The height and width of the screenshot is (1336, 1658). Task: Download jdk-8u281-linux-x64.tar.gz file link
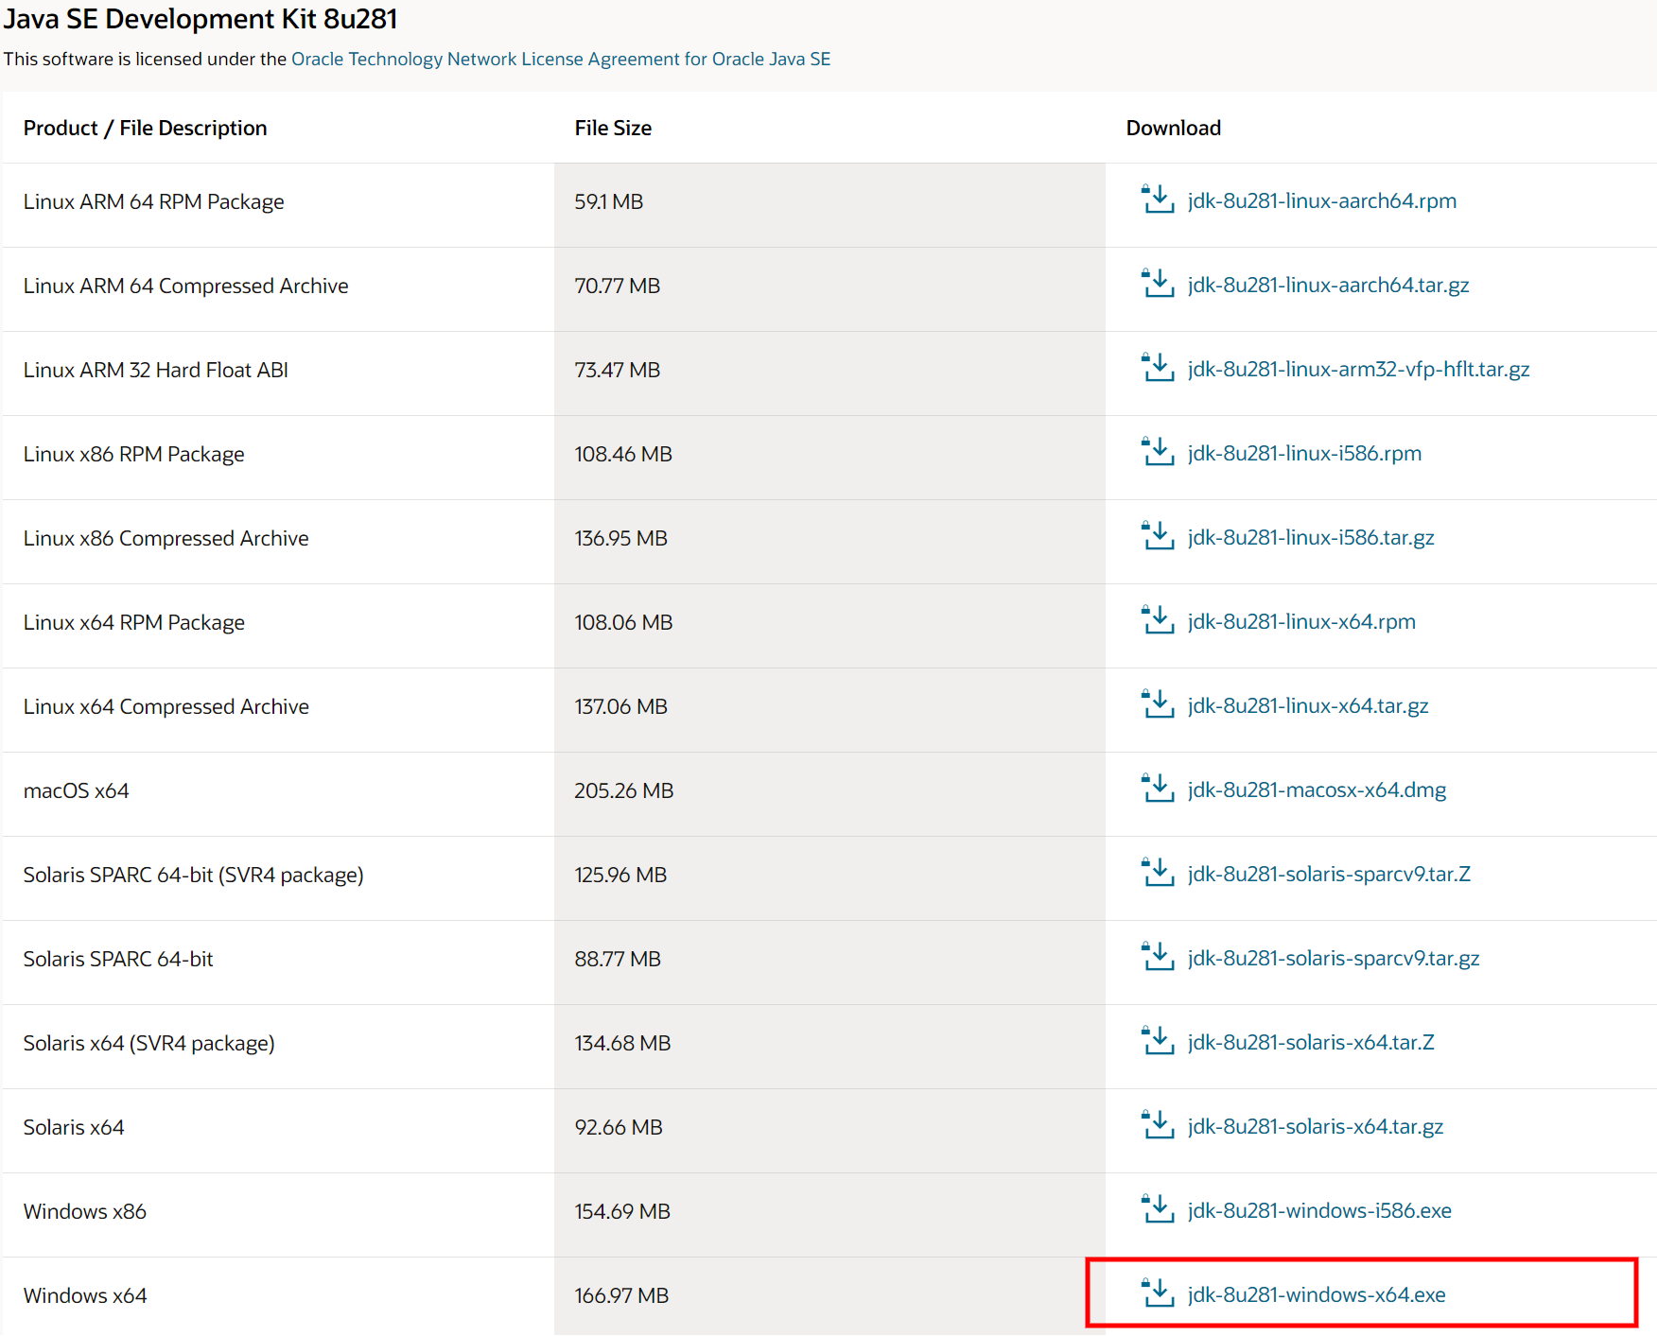coord(1308,705)
